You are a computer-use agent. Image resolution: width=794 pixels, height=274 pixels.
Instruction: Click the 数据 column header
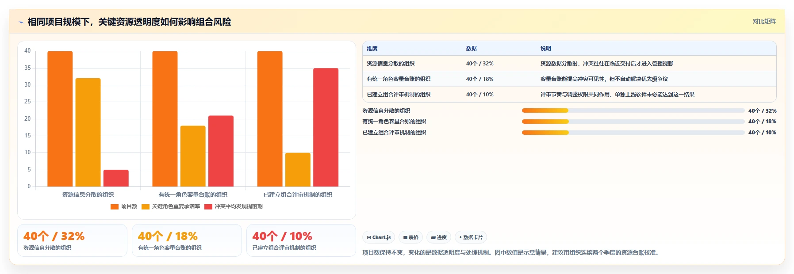471,49
